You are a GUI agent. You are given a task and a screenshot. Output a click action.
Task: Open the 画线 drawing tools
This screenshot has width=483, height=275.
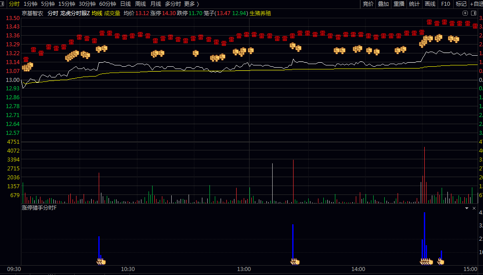pos(430,4)
